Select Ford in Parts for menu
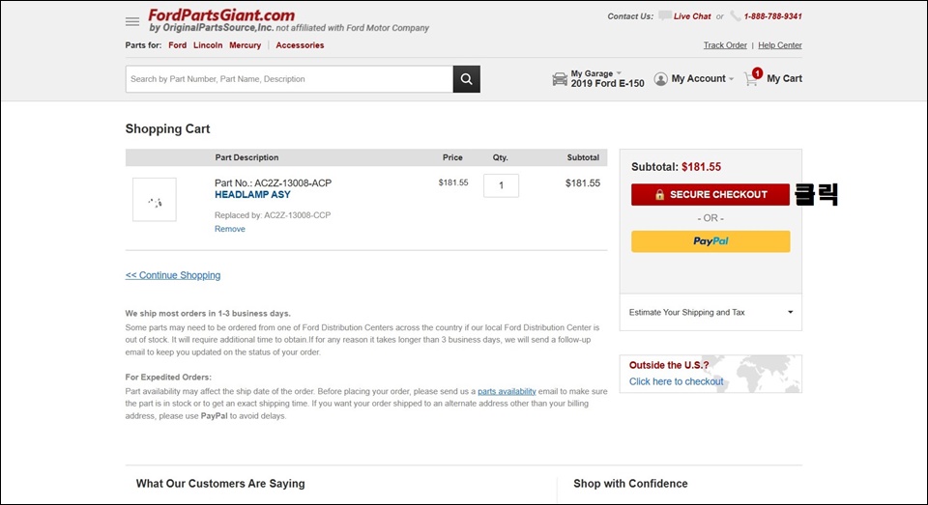928x505 pixels. [177, 45]
